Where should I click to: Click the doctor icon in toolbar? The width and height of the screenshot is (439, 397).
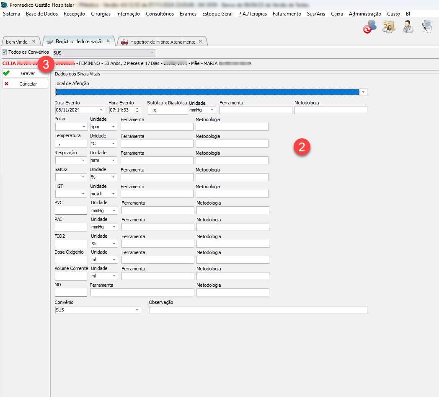[x=408, y=27]
